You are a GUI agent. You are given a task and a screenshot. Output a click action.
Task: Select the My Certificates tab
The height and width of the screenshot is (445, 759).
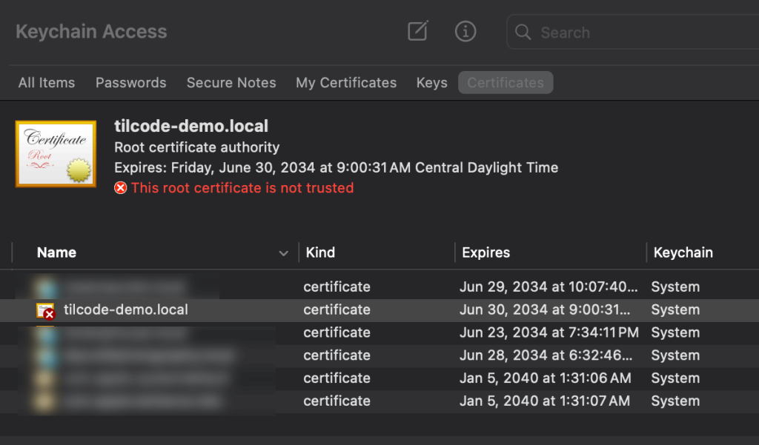pos(346,83)
